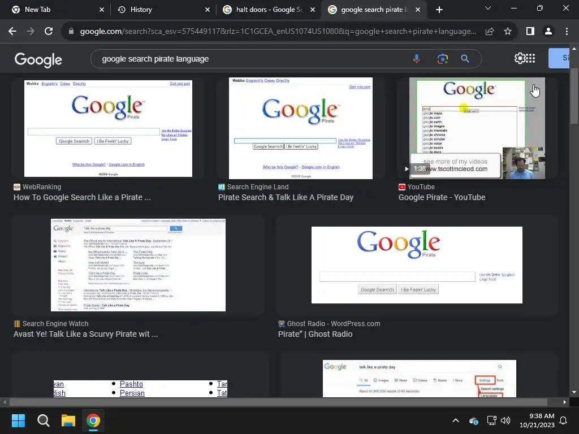The width and height of the screenshot is (579, 434).
Task: Open Search Engine Watch results image
Action: [138, 265]
